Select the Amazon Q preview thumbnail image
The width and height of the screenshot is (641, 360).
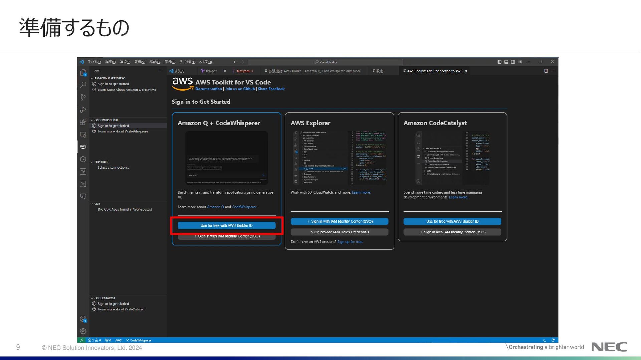click(x=227, y=158)
